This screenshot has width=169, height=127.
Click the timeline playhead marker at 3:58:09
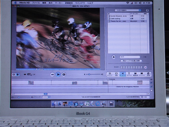pos(108,79)
